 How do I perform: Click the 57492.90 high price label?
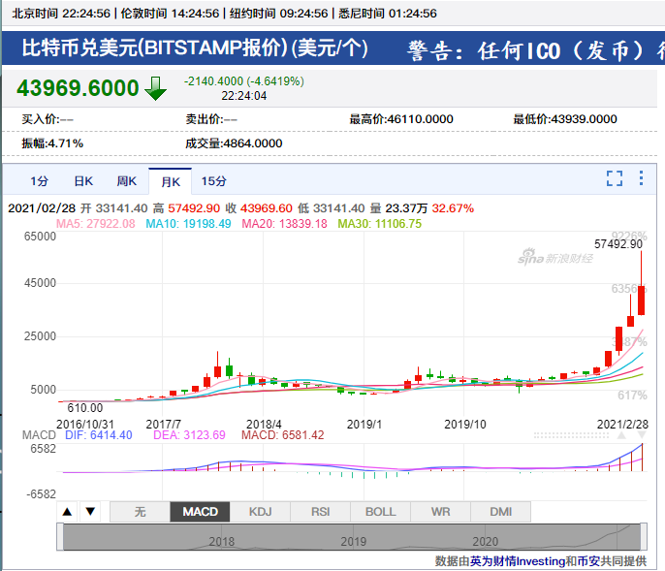pos(618,244)
